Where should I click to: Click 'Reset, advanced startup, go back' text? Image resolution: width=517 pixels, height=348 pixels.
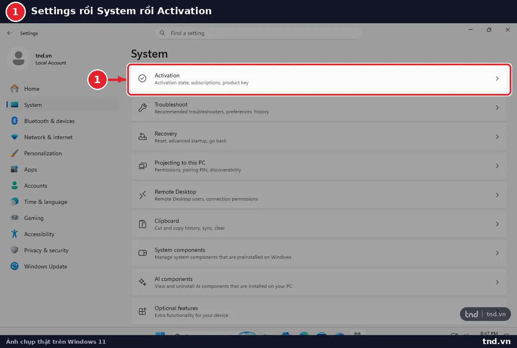[190, 141]
